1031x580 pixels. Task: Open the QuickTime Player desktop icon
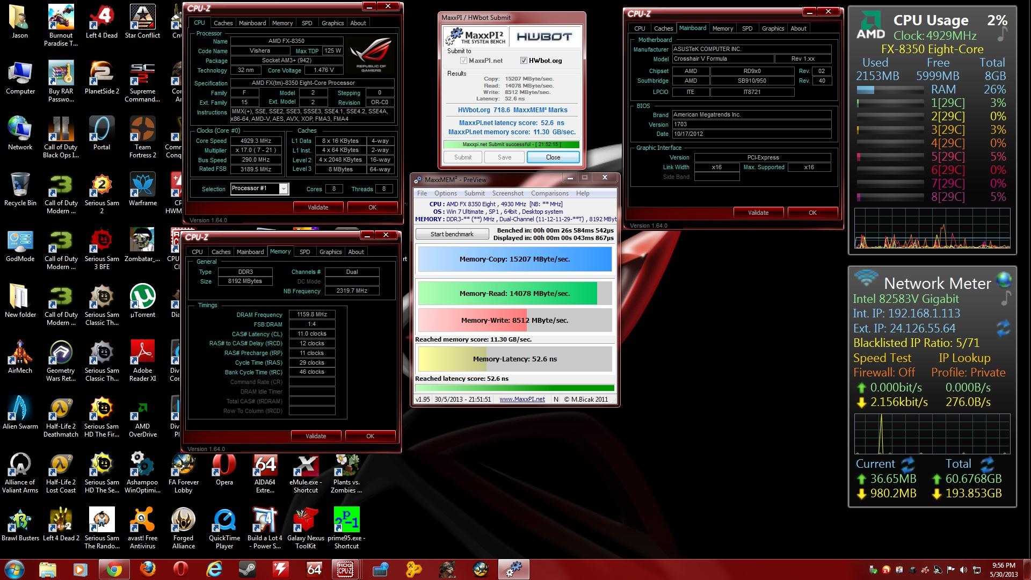224,529
